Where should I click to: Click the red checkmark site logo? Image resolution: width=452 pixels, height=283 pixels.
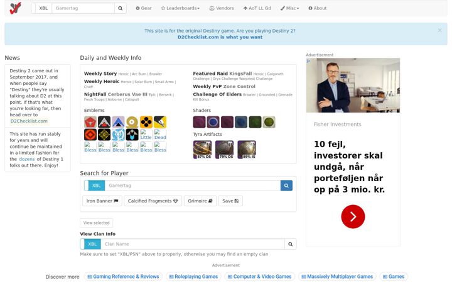tap(15, 8)
